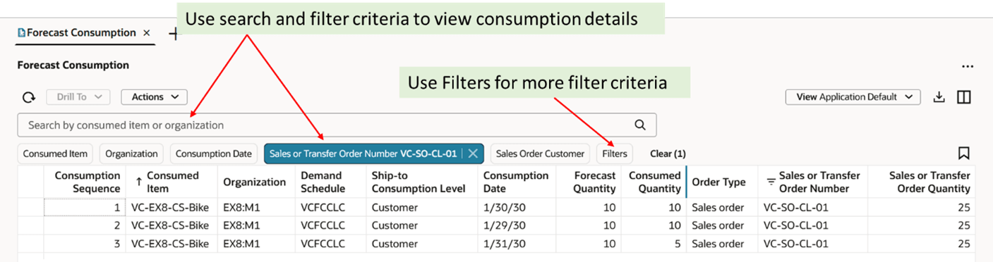
Task: Open the Actions dropdown menu
Action: click(x=154, y=97)
